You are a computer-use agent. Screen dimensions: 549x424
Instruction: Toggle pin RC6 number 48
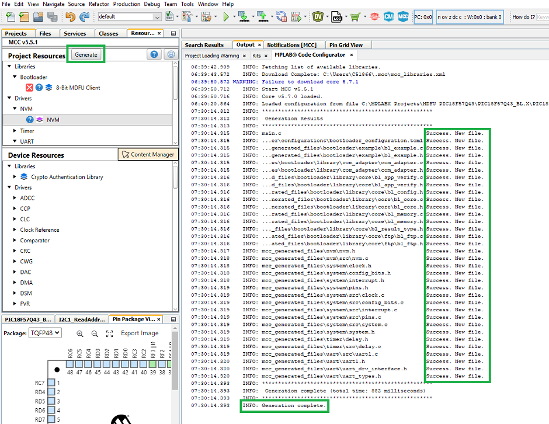tap(70, 364)
